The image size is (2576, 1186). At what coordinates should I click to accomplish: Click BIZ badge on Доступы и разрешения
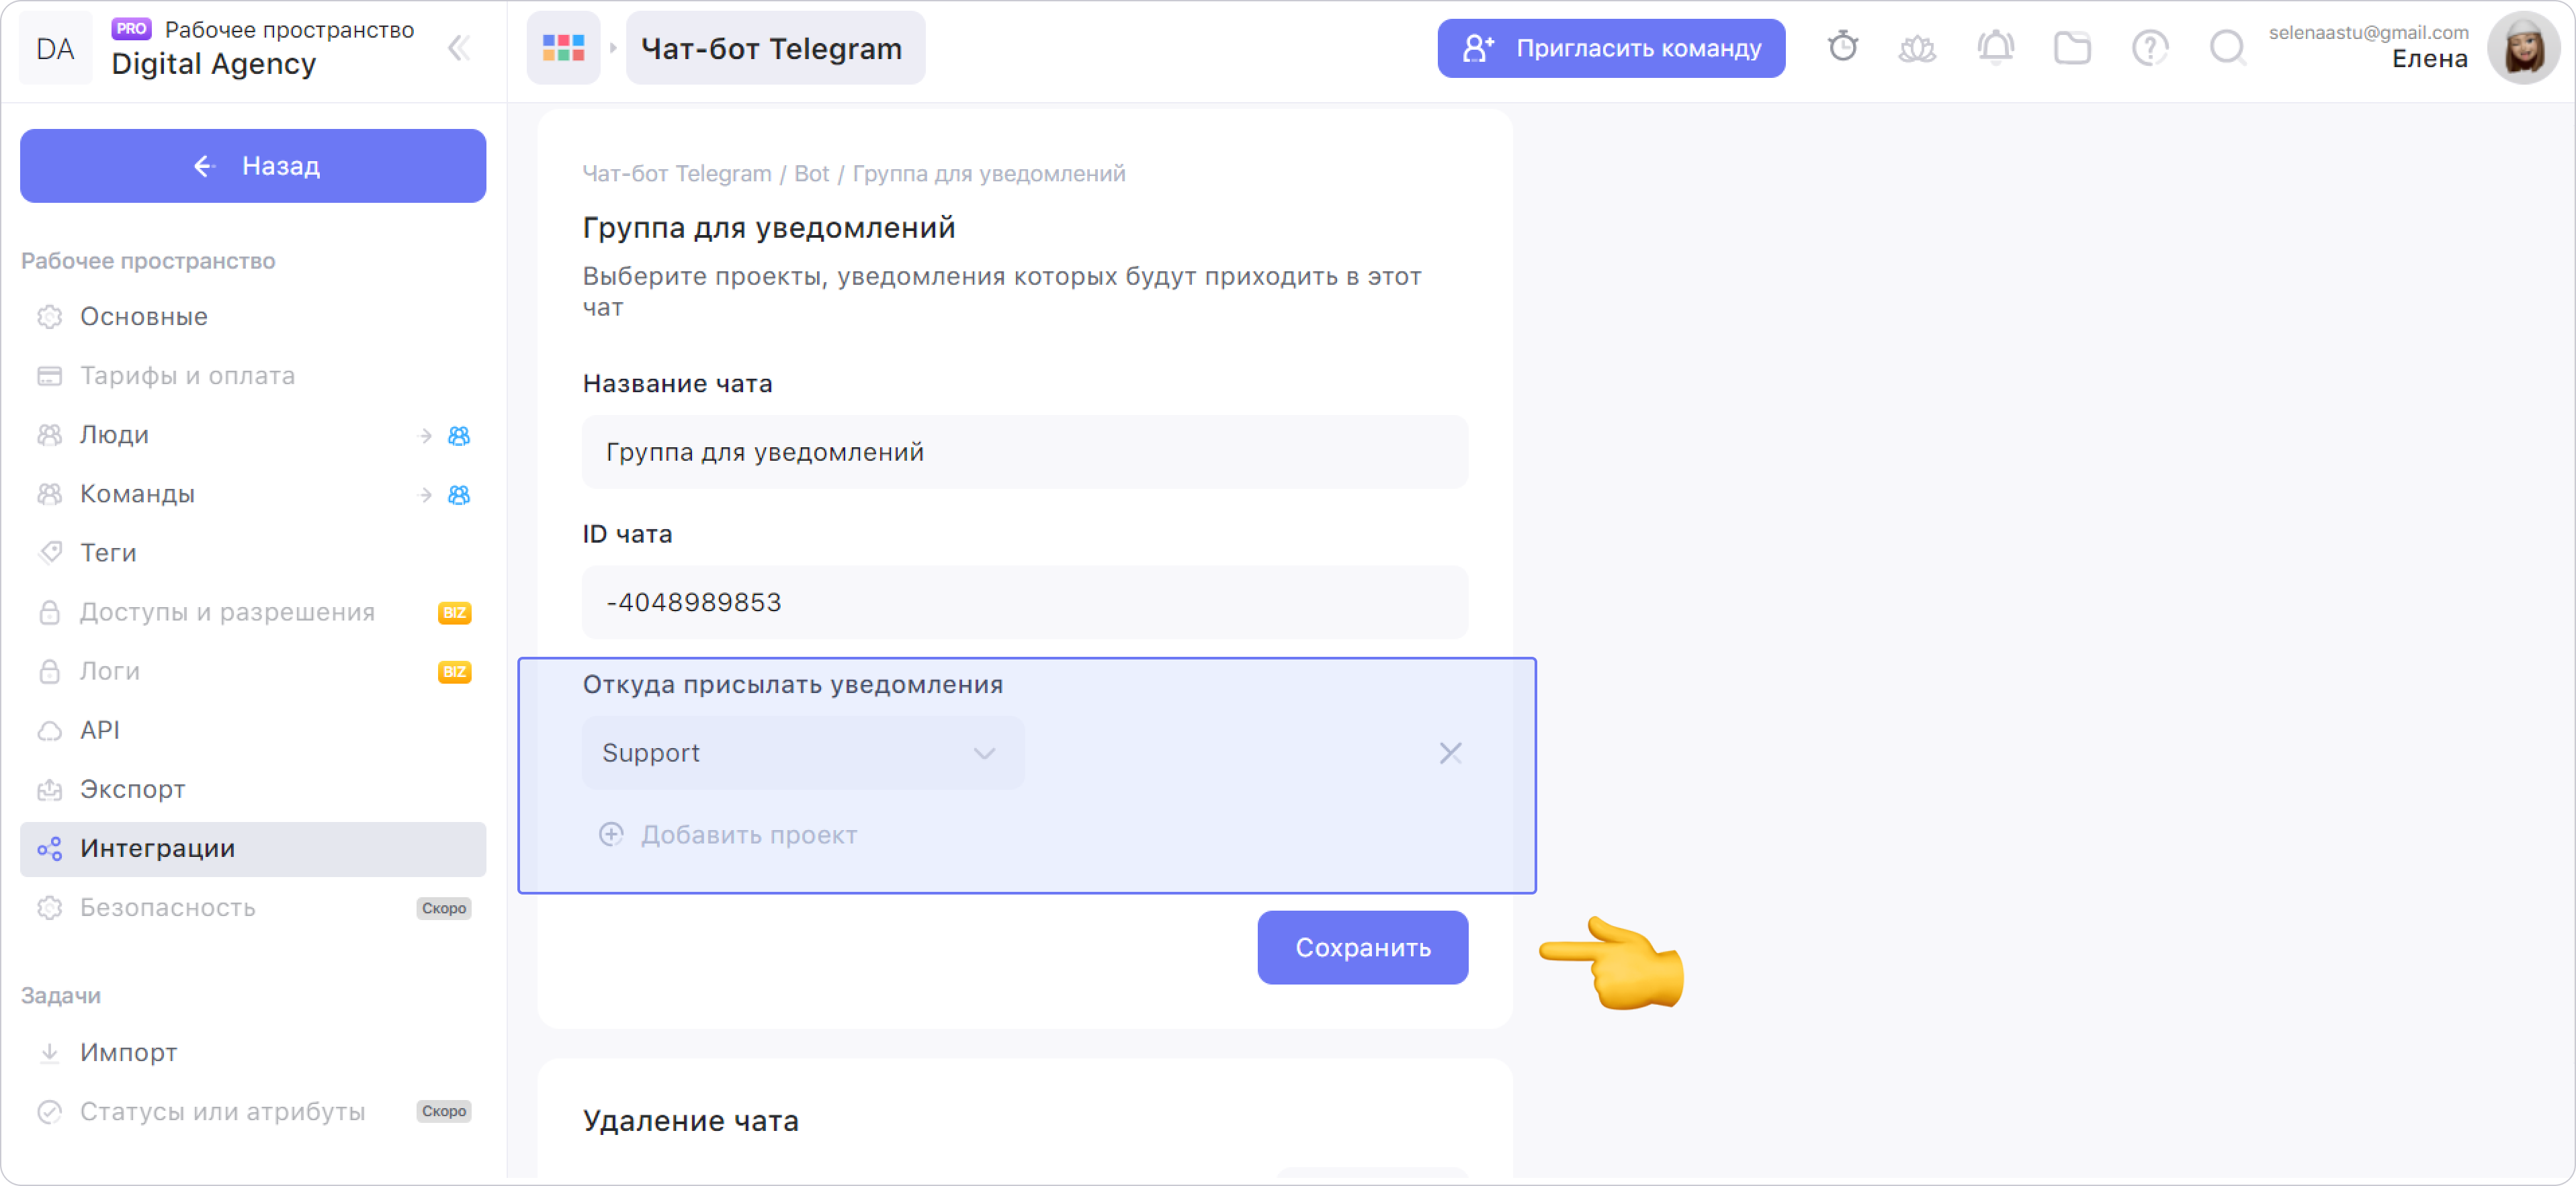pos(454,612)
